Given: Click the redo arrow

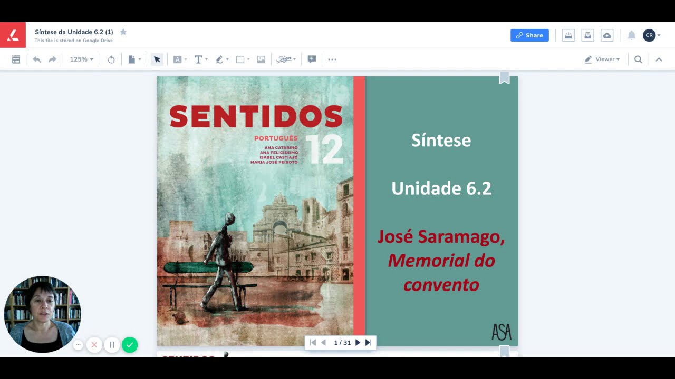Looking at the screenshot, I should (52, 59).
